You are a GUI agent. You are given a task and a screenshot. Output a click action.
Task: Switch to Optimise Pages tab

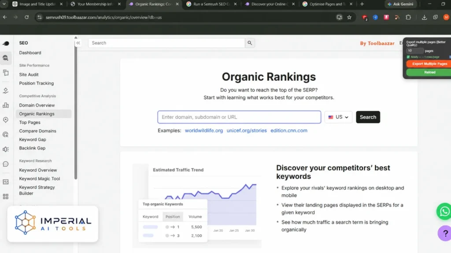click(x=327, y=4)
